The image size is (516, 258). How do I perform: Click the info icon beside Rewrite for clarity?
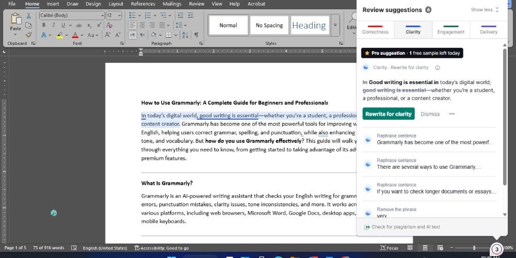tap(438, 68)
